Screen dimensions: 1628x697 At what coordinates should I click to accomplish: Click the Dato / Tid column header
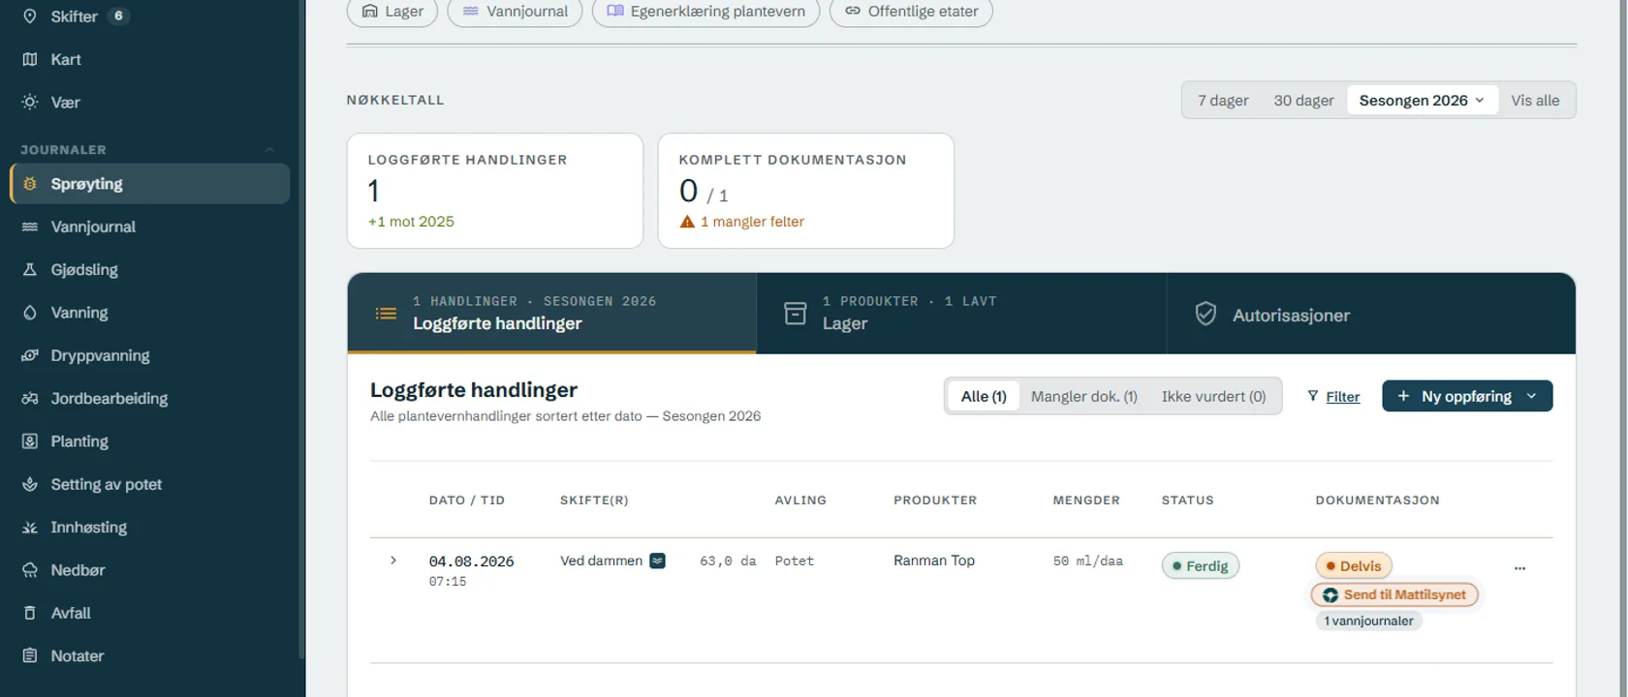pos(467,500)
